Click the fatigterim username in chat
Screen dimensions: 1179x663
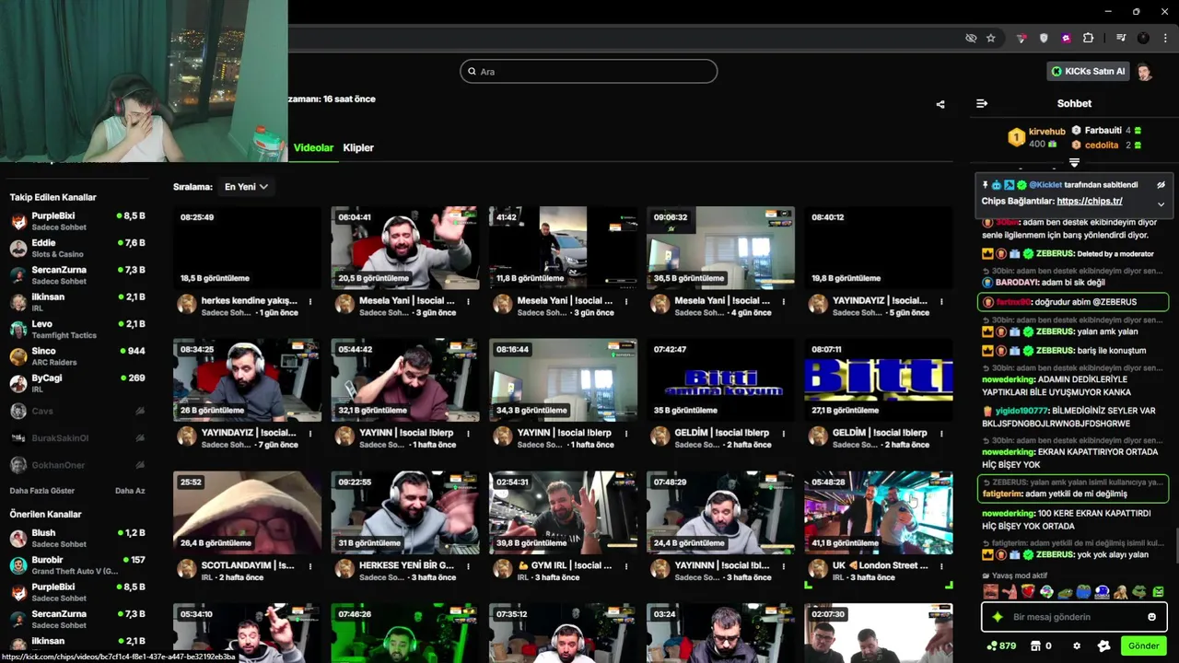(1002, 494)
